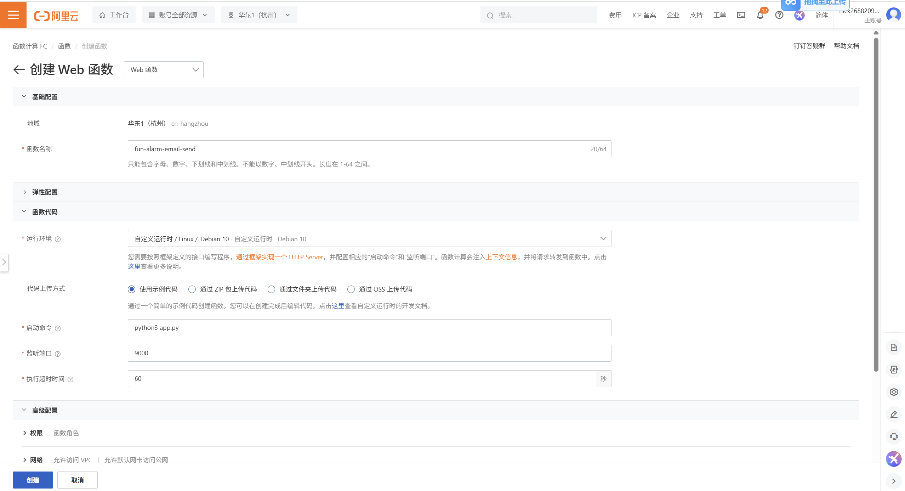The height and width of the screenshot is (491, 905).
Task: Focus the 启动命令 input field
Action: pyautogui.click(x=369, y=328)
